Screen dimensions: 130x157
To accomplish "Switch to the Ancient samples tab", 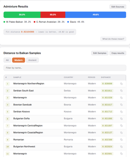I will point(32,60).
